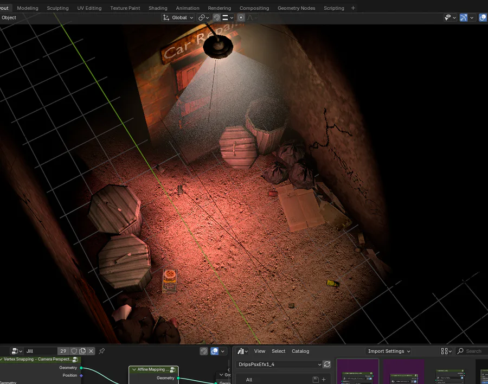Toggle snapping magnet in the 3D viewport header
Image resolution: width=488 pixels, height=384 pixels.
tap(216, 17)
